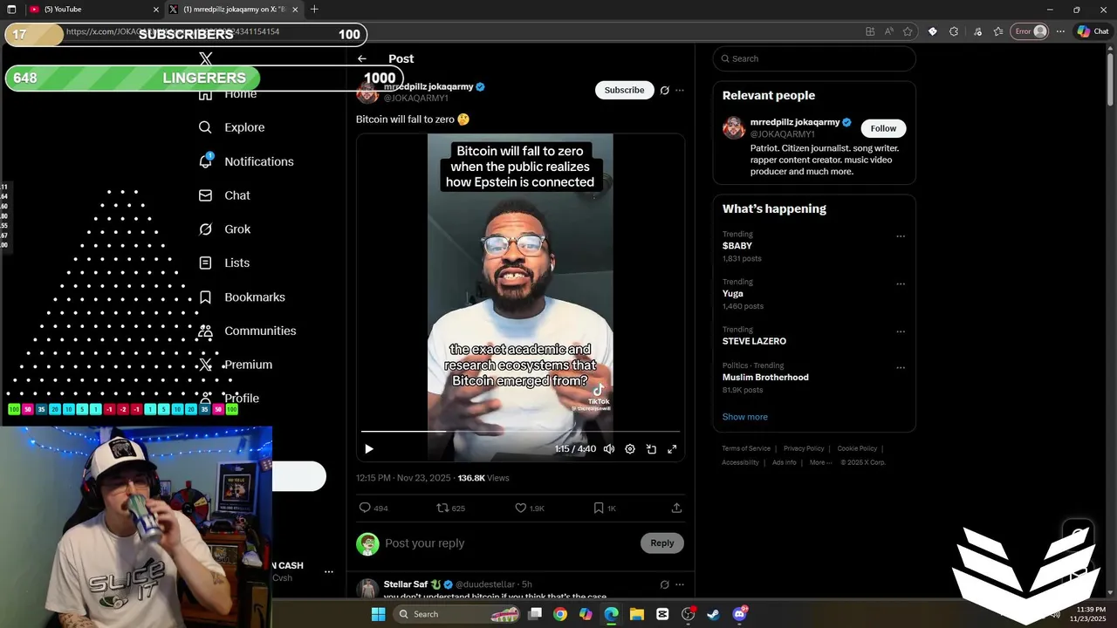This screenshot has height=628, width=1117.
Task: Mute the video with the speaker icon
Action: tap(609, 449)
